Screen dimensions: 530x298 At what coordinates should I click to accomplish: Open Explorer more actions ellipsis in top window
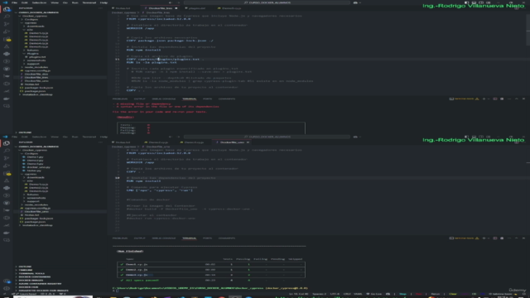pos(100,8)
